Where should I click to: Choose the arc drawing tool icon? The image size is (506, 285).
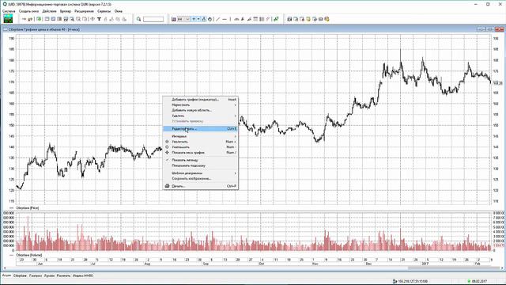pos(236,19)
